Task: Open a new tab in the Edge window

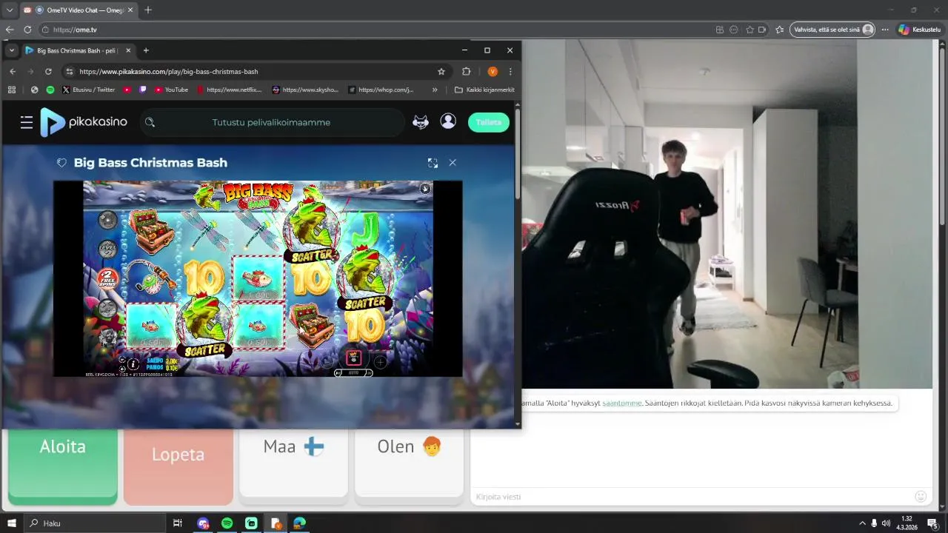Action: click(x=148, y=10)
